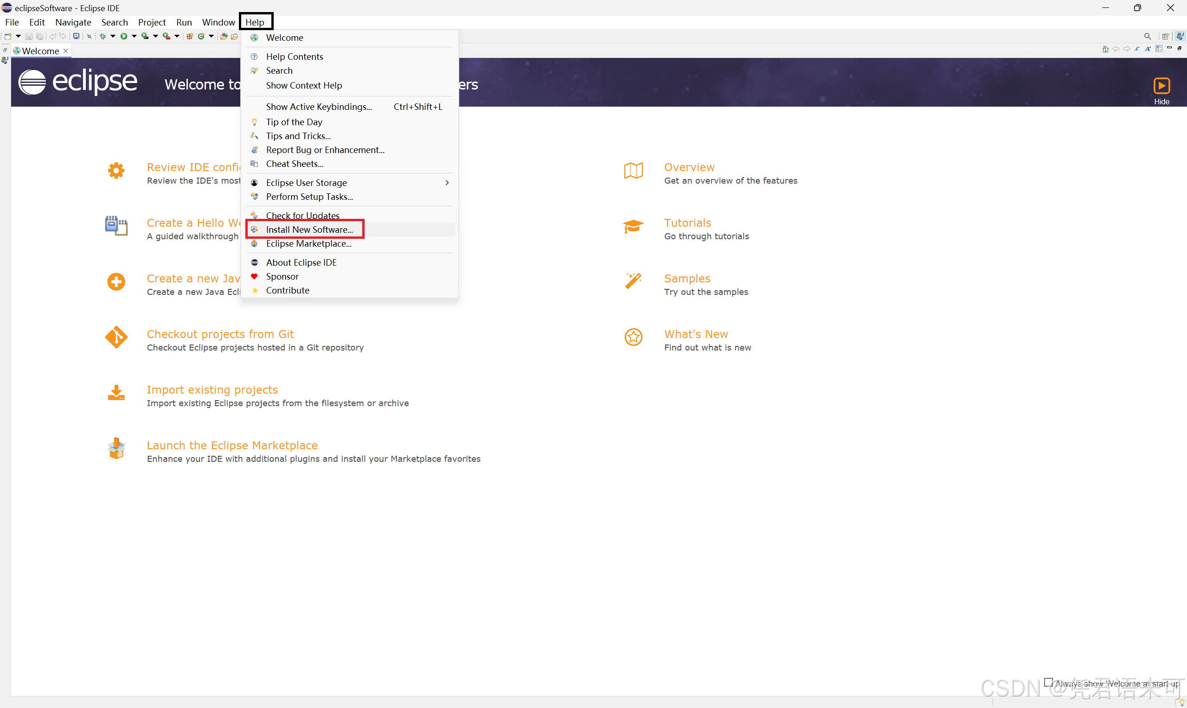Expand the New Java Class dropdown arrow
The width and height of the screenshot is (1187, 708).
coord(212,36)
